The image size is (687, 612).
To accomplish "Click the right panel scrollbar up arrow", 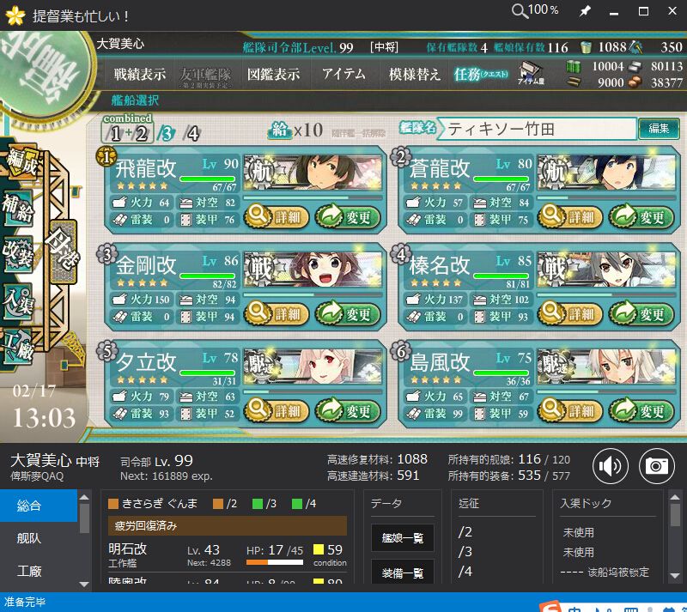I will click(x=675, y=497).
